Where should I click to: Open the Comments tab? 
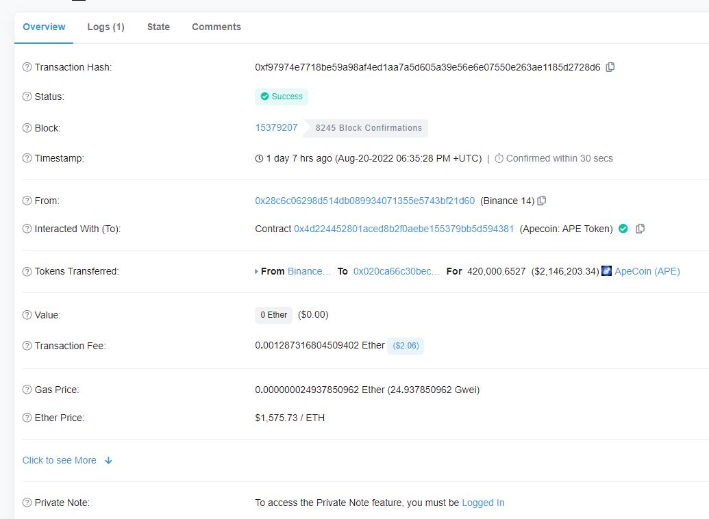pos(216,27)
